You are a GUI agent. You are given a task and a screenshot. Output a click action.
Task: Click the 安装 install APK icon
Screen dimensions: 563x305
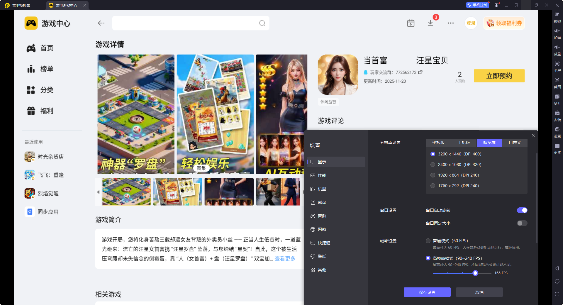pyautogui.click(x=557, y=116)
